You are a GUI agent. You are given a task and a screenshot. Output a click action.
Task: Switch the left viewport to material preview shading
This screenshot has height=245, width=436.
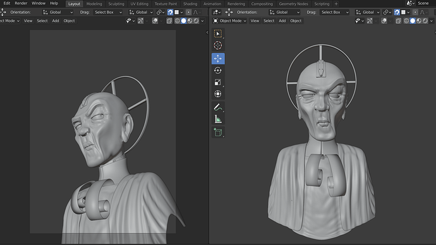(x=190, y=21)
